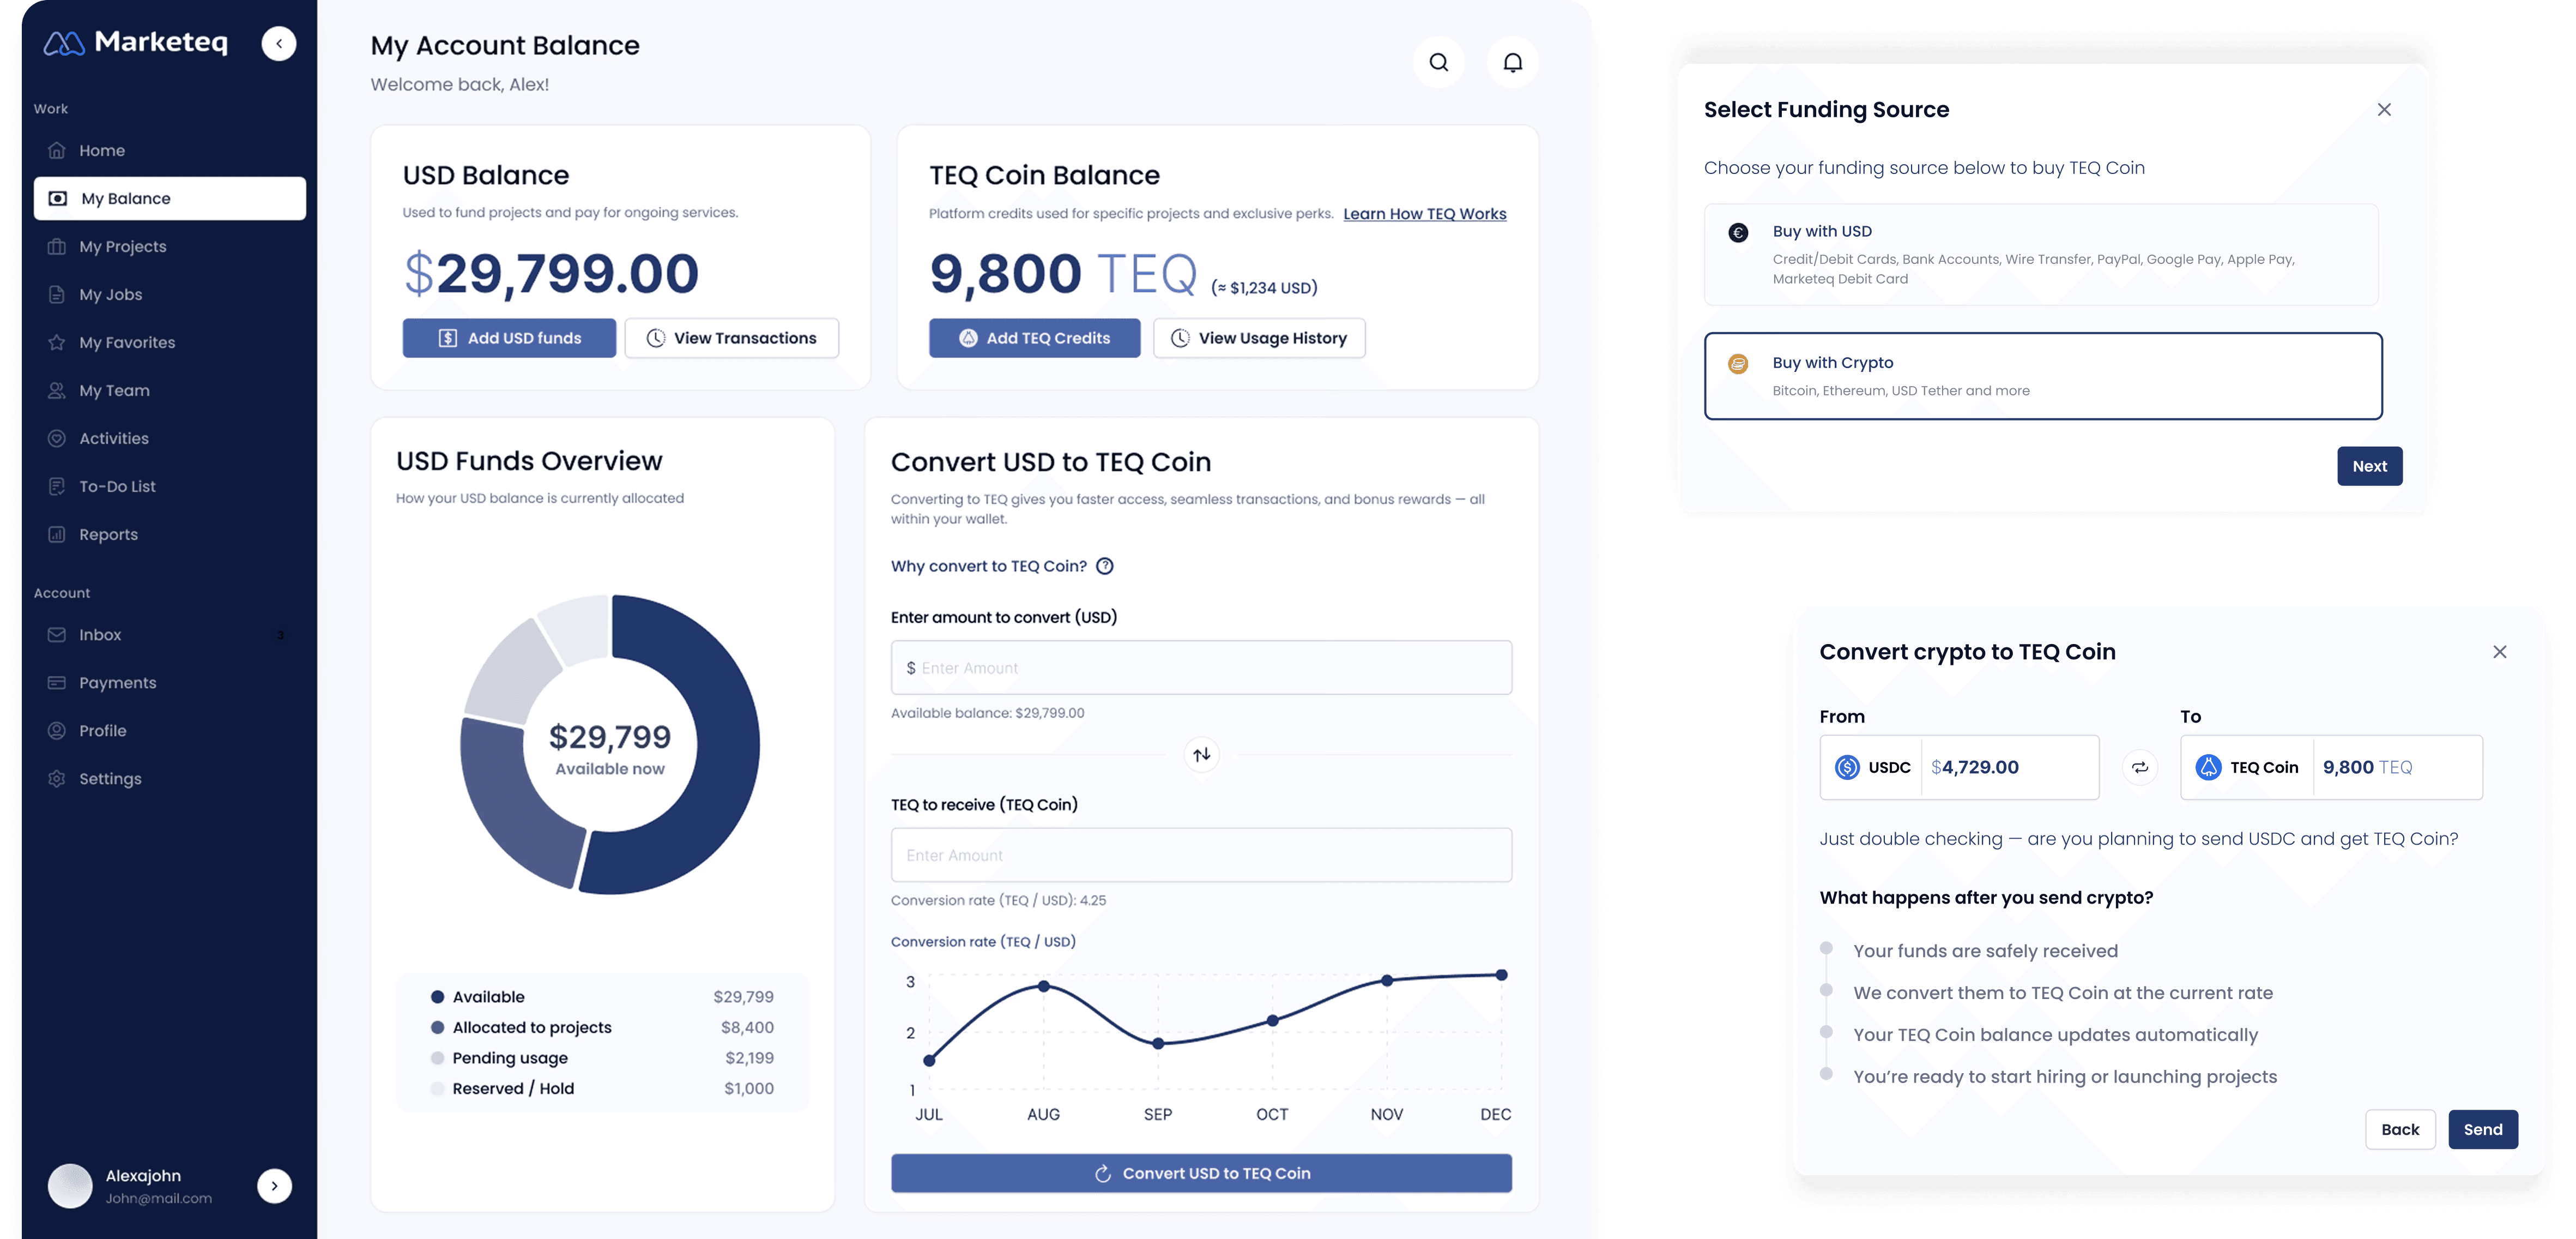Click the USDC coin icon
This screenshot has height=1239, width=2576.
point(1847,768)
